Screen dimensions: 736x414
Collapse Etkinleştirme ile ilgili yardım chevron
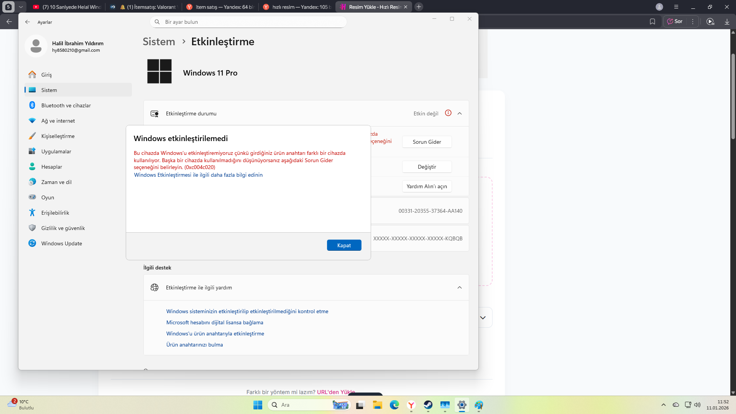460,287
